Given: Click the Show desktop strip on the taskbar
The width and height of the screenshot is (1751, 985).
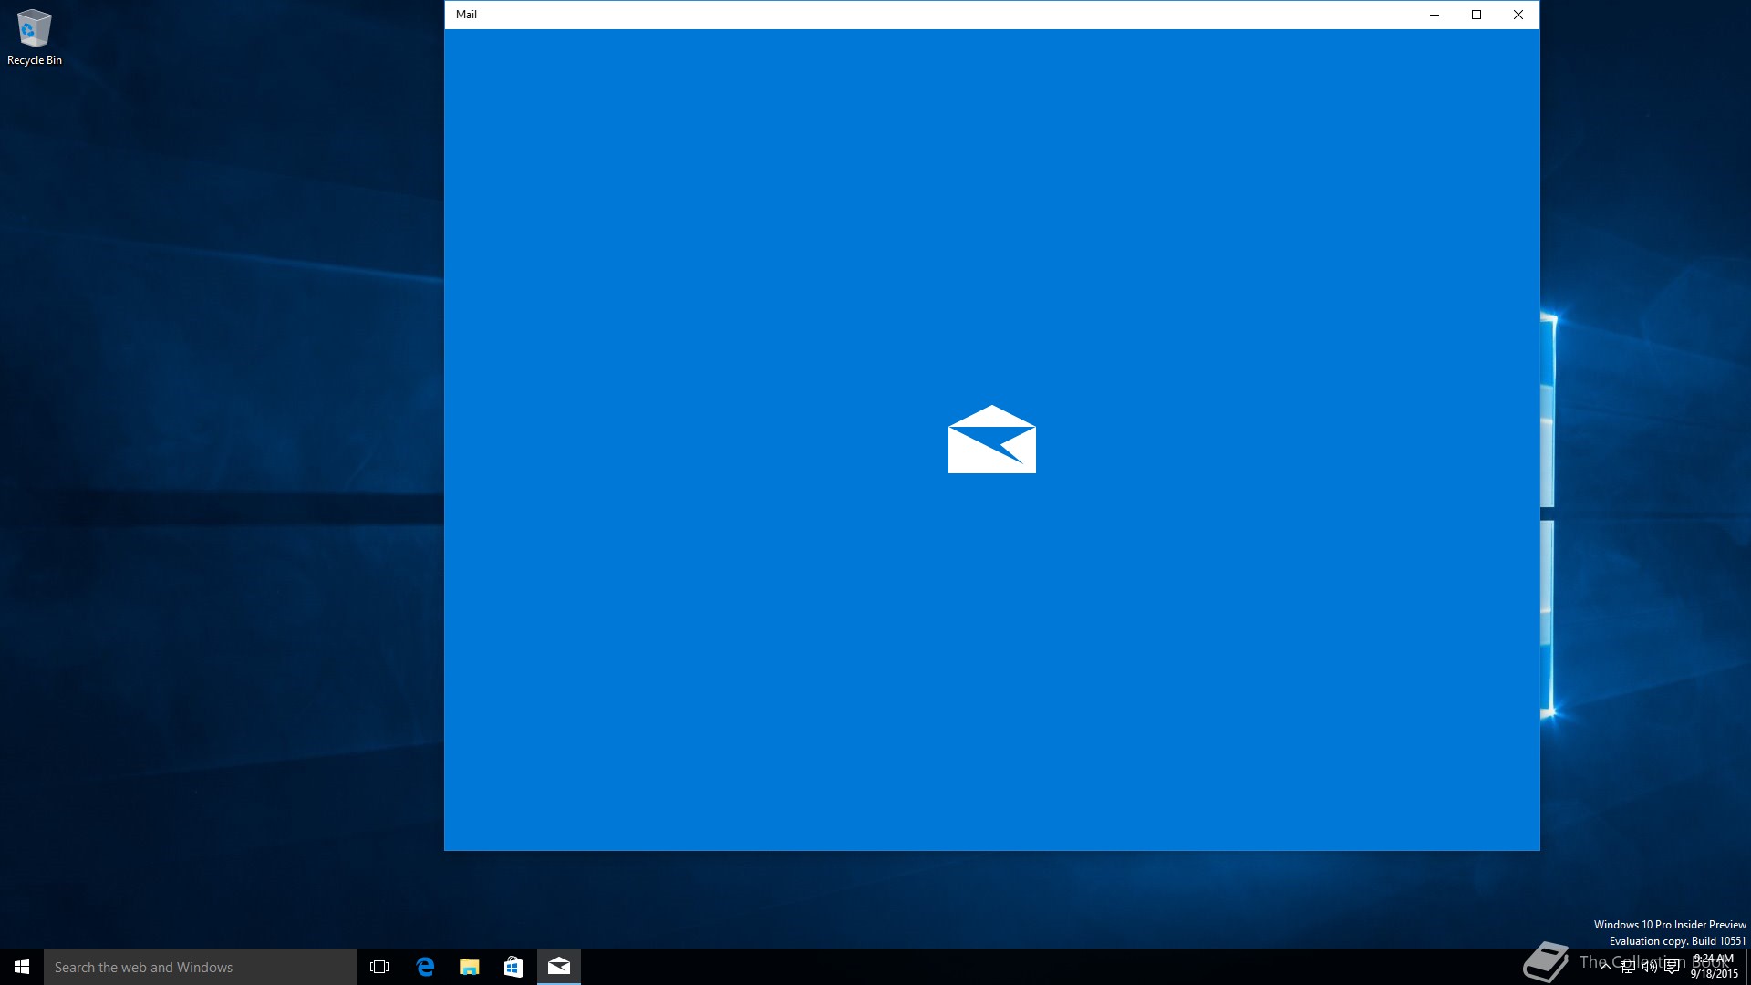Looking at the screenshot, I should click(1748, 967).
